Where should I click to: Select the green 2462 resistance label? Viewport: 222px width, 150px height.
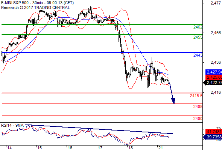click(x=198, y=27)
